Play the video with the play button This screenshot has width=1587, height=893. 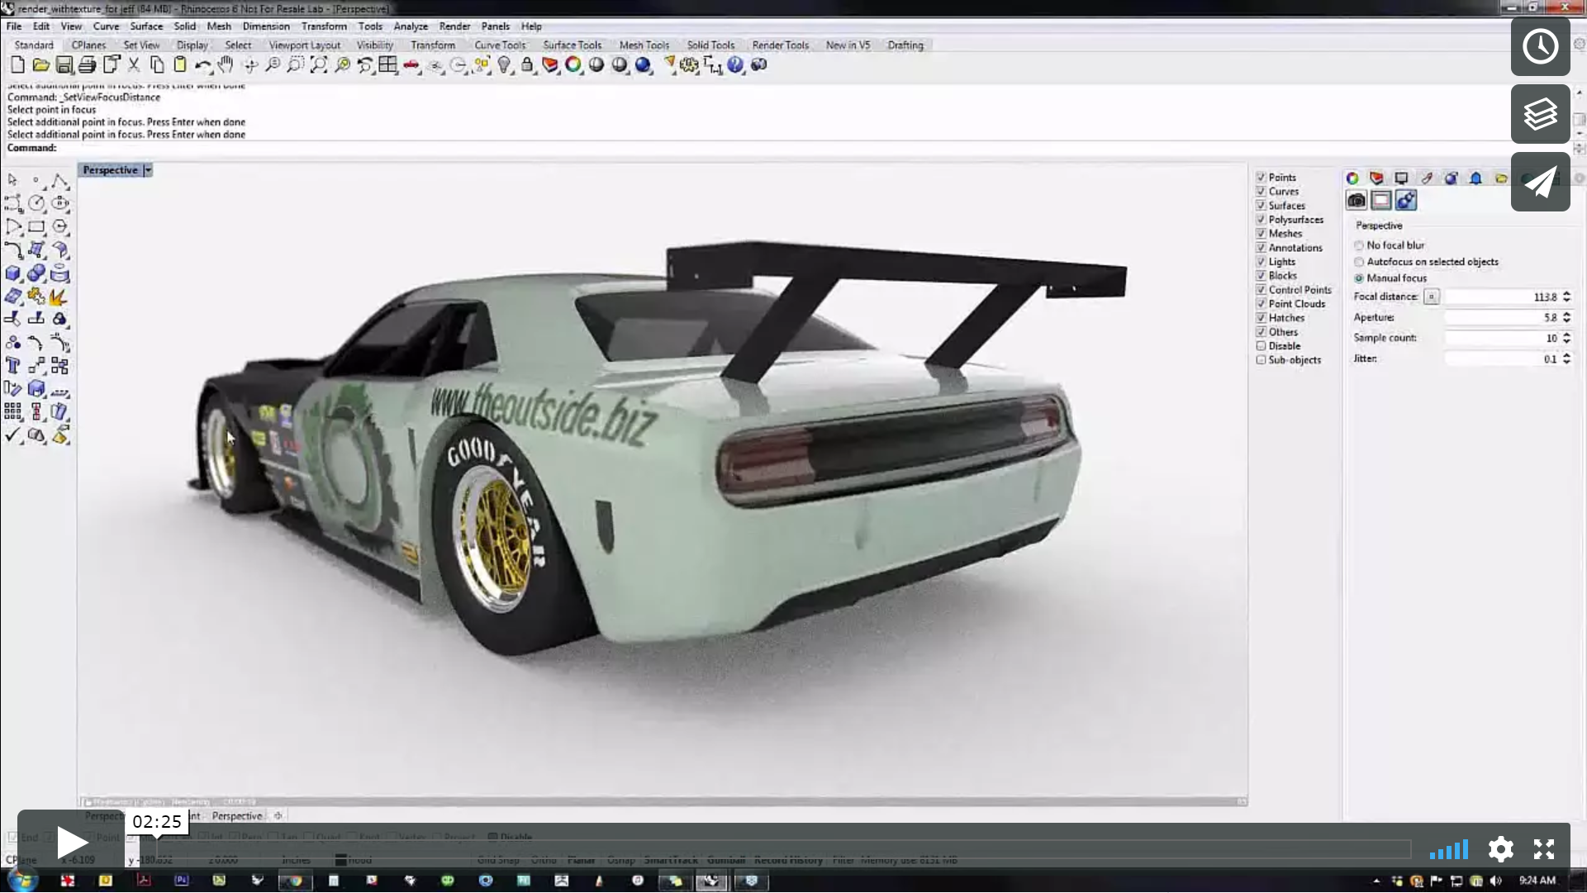(71, 843)
